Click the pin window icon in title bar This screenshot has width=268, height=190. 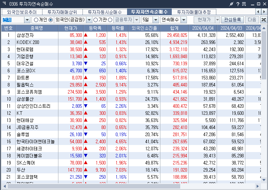231,4
